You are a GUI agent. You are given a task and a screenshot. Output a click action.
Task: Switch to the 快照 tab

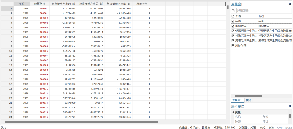coord(249,100)
